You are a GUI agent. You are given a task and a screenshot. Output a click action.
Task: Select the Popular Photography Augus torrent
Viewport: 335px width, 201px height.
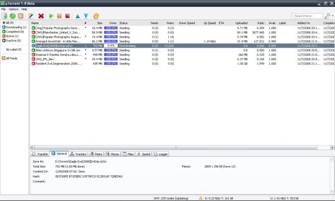tap(58, 37)
